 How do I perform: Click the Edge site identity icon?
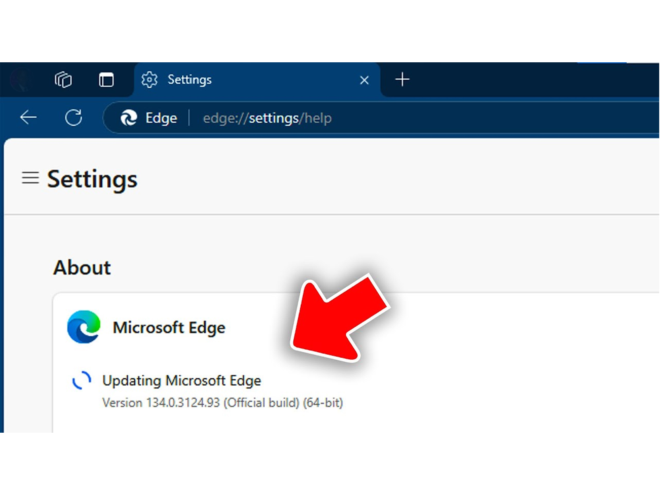tap(129, 118)
